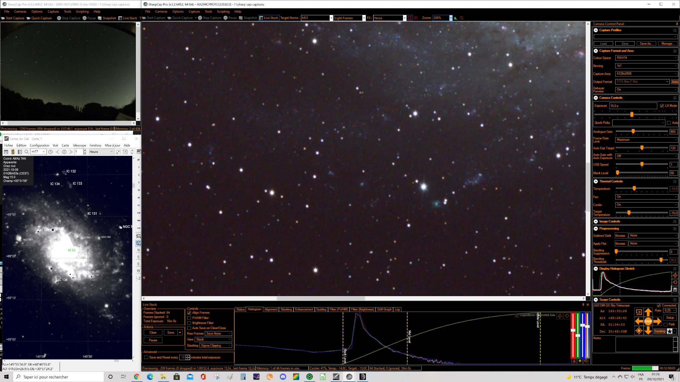
Task: Open the Raw Frames dropdown
Action: (218, 334)
